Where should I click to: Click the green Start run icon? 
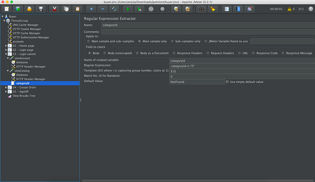pos(128,9)
